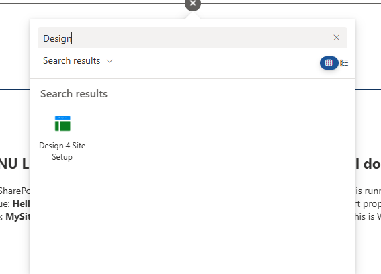Click the "SharePo" text on the left edge
This screenshot has width=381, height=274.
[x=14, y=191]
